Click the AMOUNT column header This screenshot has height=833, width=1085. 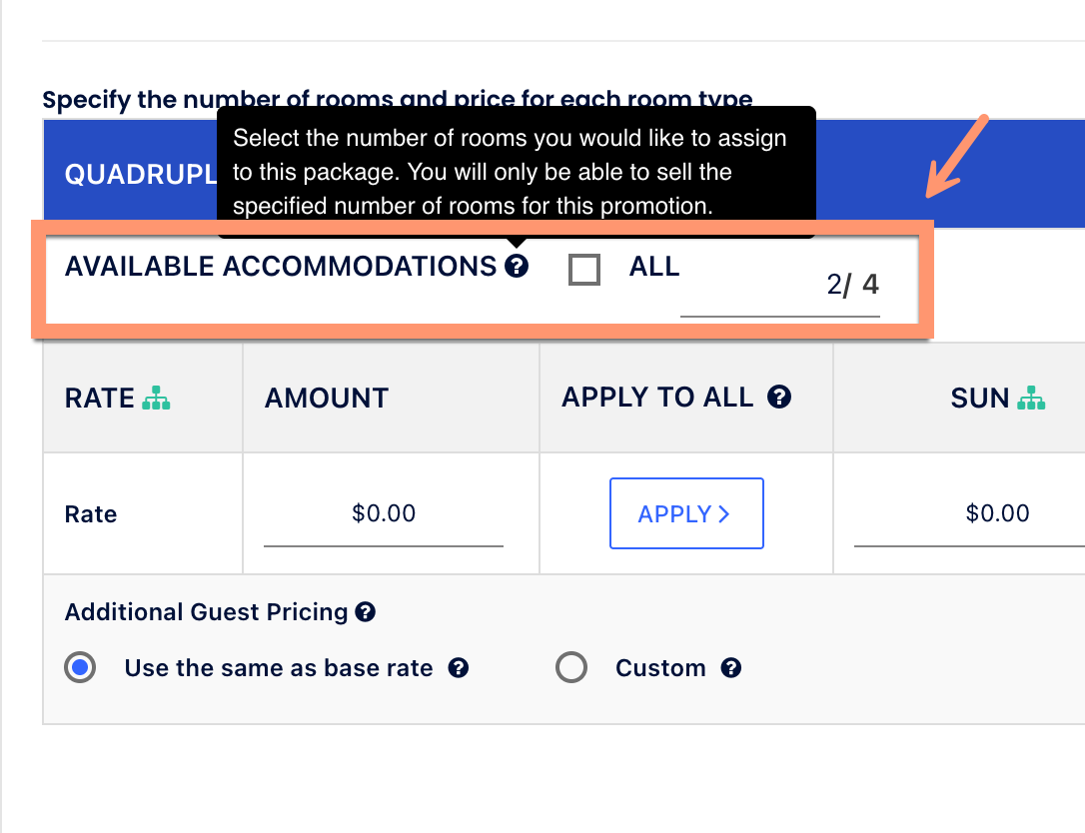326,399
